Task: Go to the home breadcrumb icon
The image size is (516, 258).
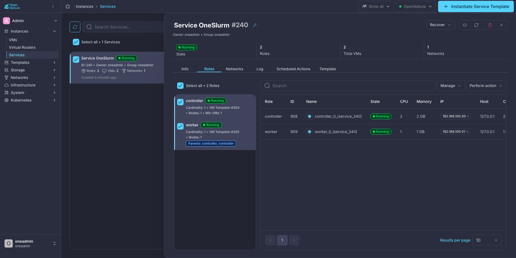Action: coord(68,6)
